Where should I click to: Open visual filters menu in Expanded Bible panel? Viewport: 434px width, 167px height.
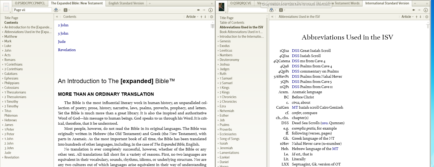tap(57, 10)
